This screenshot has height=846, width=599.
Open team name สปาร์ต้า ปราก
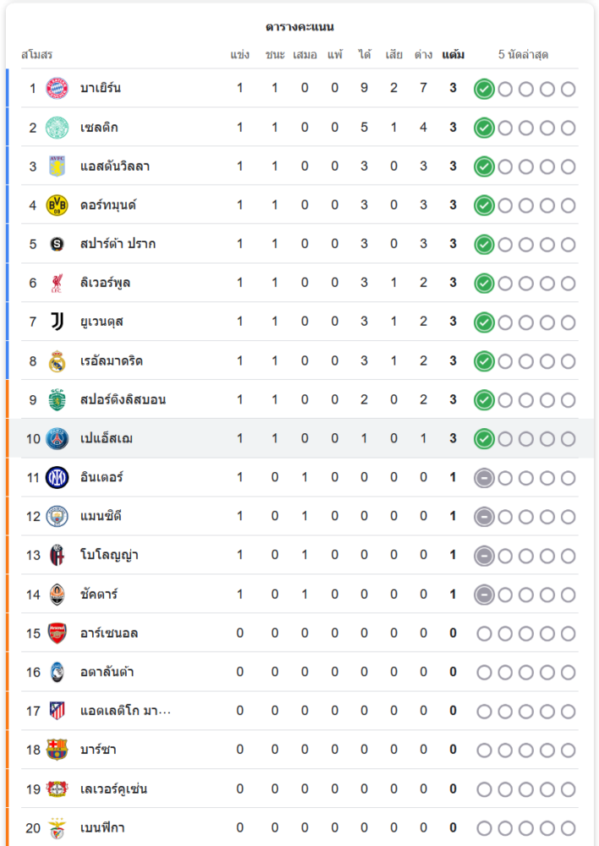(118, 244)
